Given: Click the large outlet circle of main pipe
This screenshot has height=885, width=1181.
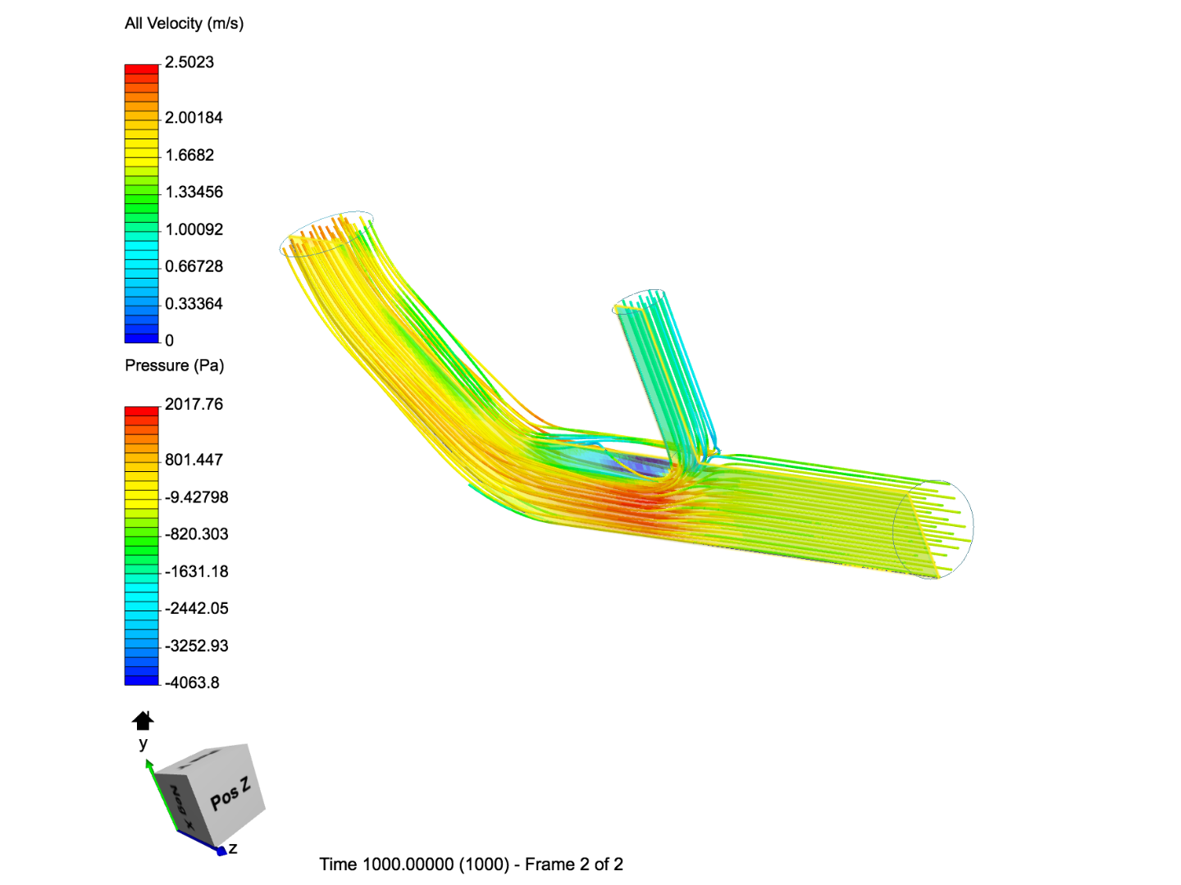Looking at the screenshot, I should pyautogui.click(x=933, y=529).
